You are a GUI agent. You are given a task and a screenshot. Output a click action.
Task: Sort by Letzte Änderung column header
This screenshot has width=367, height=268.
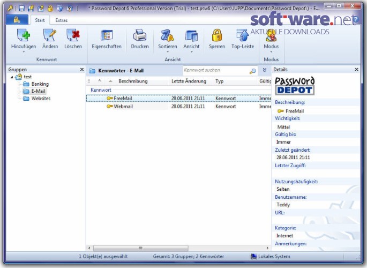pyautogui.click(x=189, y=81)
